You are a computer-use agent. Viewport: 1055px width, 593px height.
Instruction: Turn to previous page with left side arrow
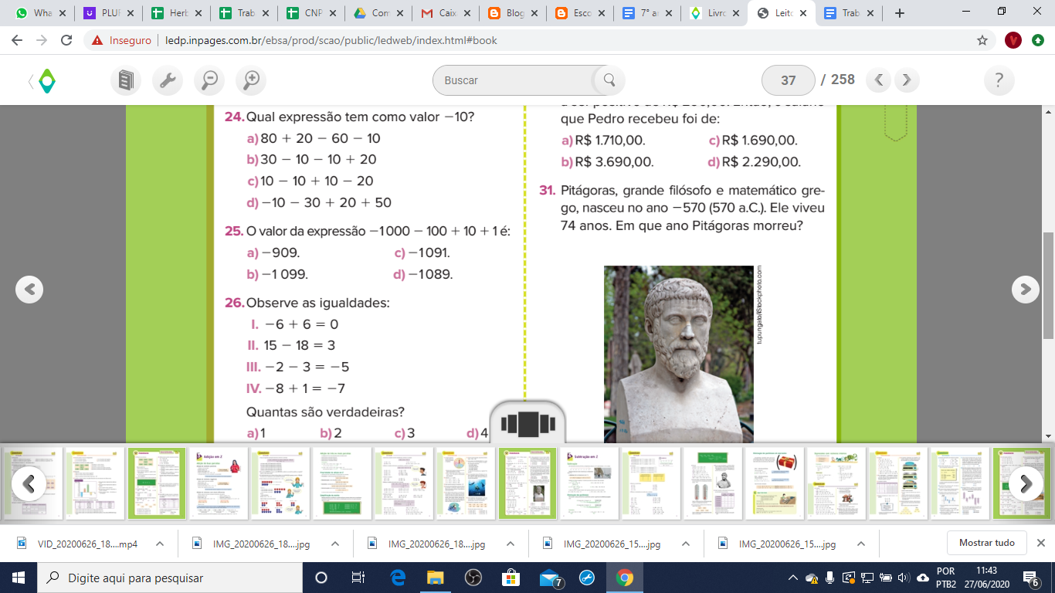(x=29, y=290)
